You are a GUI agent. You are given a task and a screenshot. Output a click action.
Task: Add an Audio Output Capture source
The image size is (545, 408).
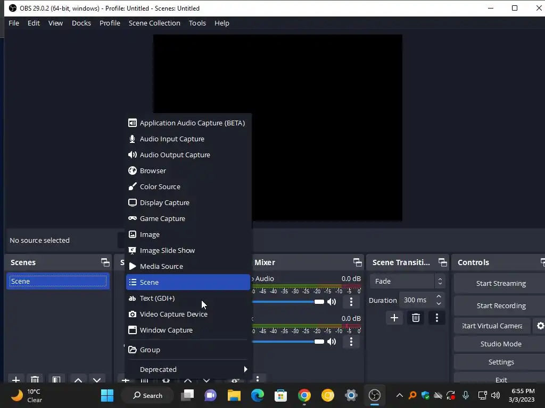(188, 155)
